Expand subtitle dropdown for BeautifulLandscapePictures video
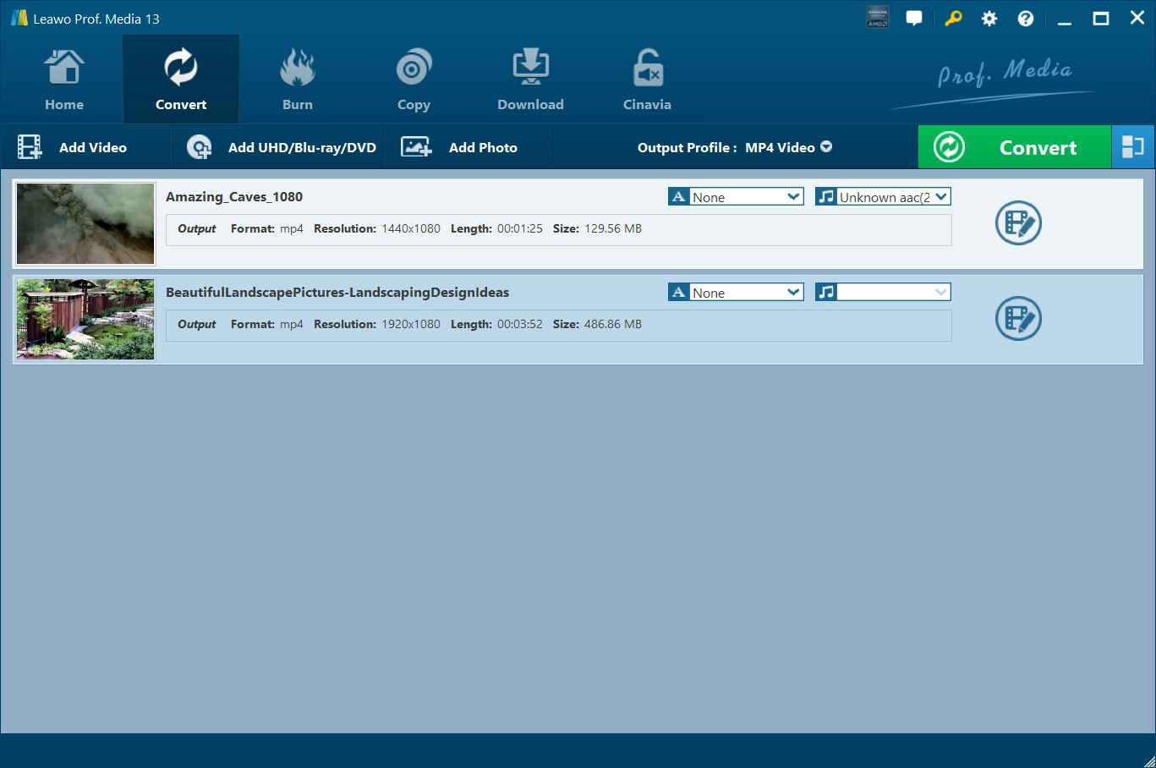Screen dimensions: 1156x768 click(x=793, y=293)
